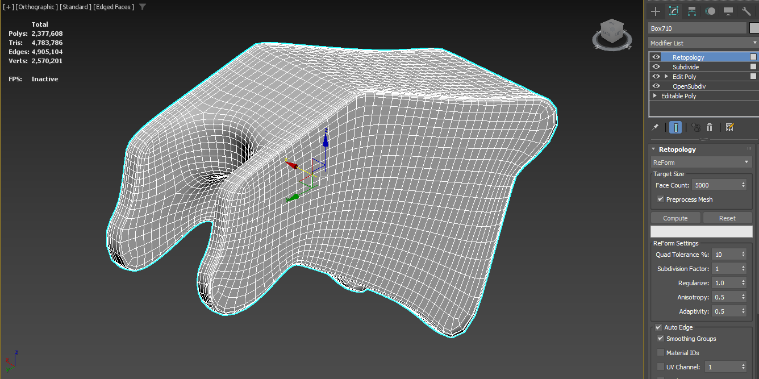This screenshot has height=379, width=759.
Task: Open Configure Modifier Sets
Action: pyautogui.click(x=730, y=127)
